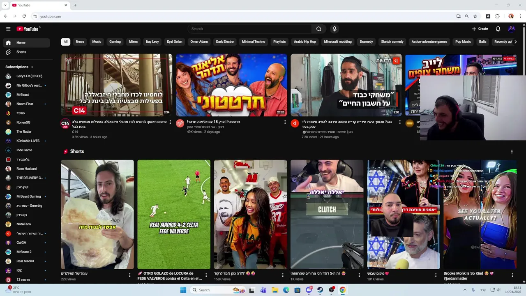Expand the Subscriptions section
Image resolution: width=526 pixels, height=296 pixels.
click(x=19, y=67)
